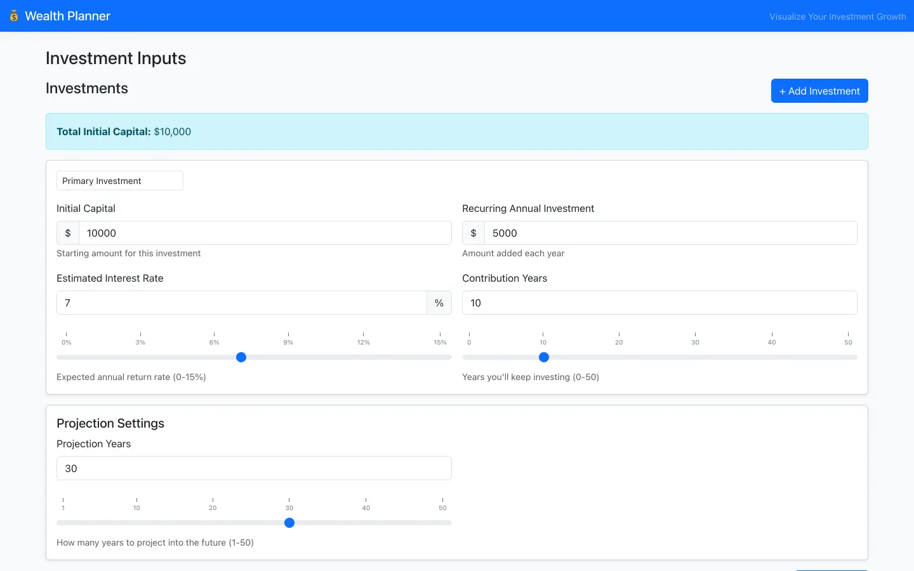Screen dimensions: 914x571
Task: Click the Wealth Planner title
Action: click(67, 16)
